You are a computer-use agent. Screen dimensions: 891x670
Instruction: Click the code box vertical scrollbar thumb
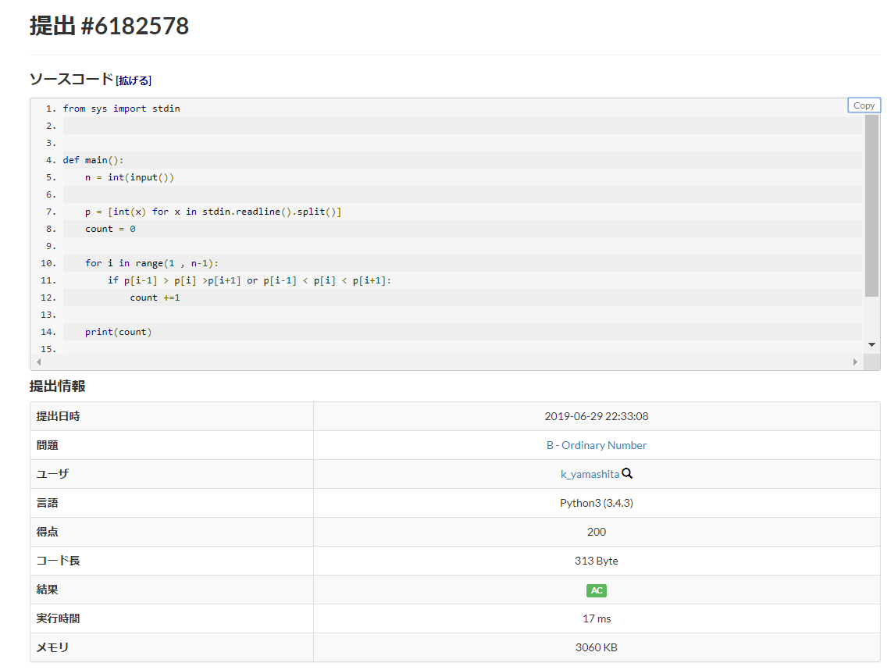pyautogui.click(x=871, y=205)
